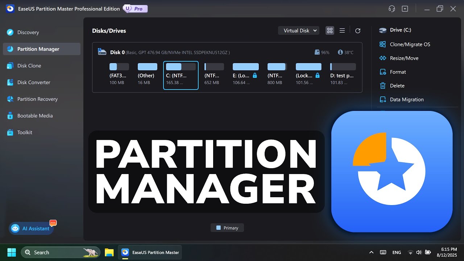The width and height of the screenshot is (464, 261).
Task: Click the Pro upgrade badge
Action: (x=135, y=9)
